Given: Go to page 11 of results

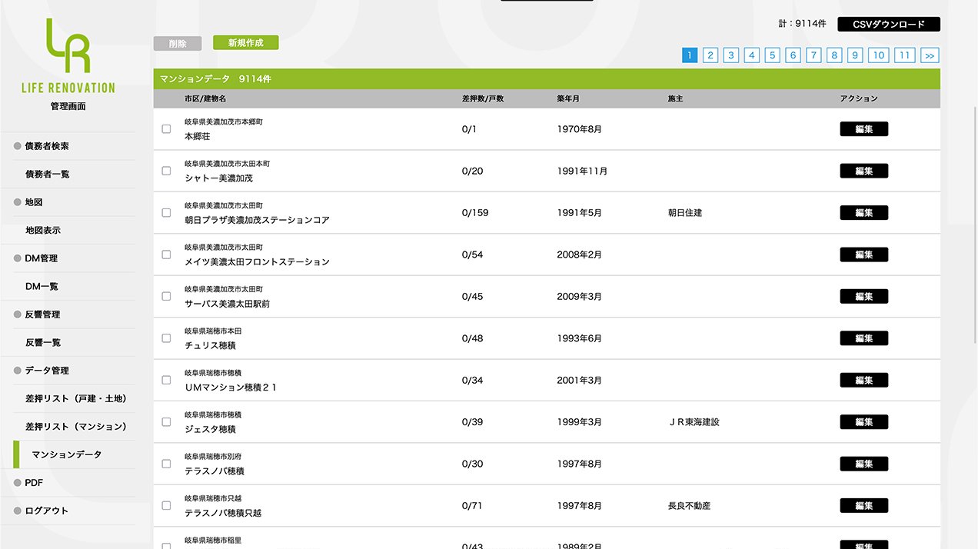Looking at the screenshot, I should [x=905, y=55].
